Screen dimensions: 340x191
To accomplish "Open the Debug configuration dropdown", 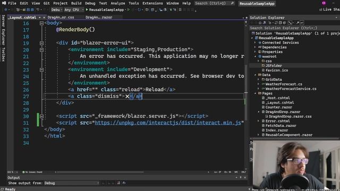I will coord(57,10).
